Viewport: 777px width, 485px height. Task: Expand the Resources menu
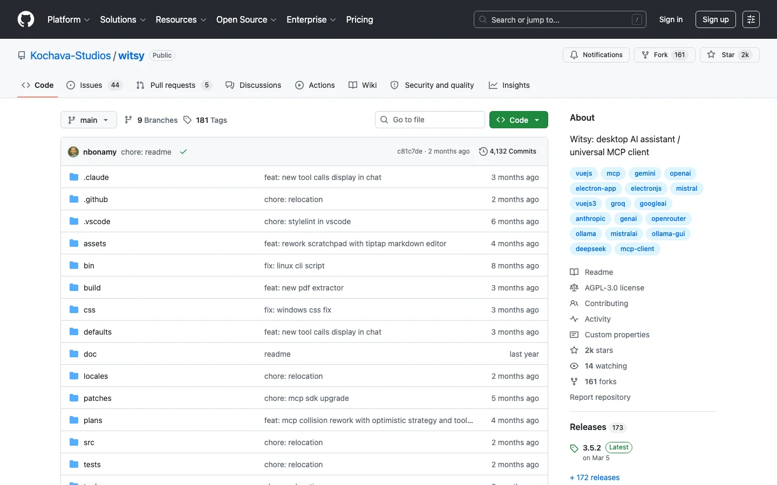pos(181,19)
